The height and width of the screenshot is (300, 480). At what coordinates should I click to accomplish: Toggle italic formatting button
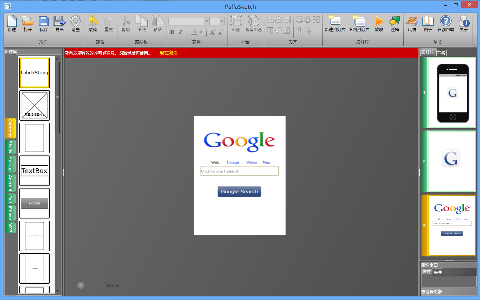pyautogui.click(x=180, y=32)
